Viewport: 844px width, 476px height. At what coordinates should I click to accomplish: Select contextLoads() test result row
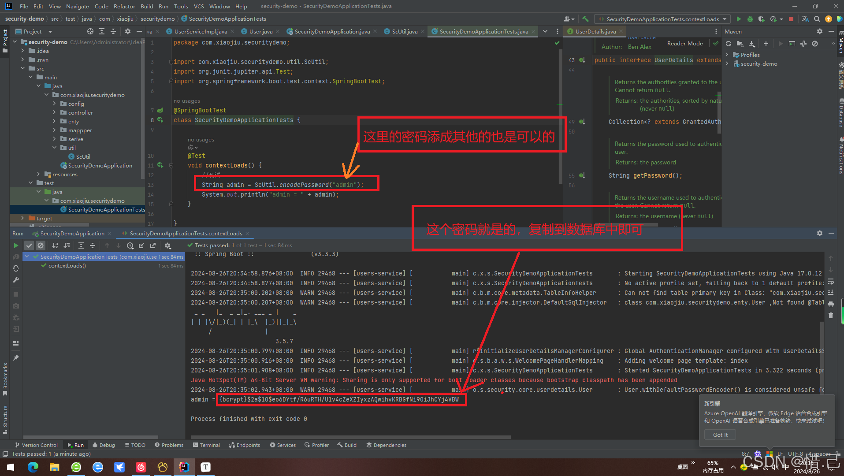104,266
